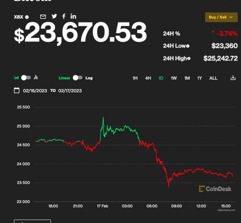
Task: Click info icon next to 24H High
Action: 189,58
